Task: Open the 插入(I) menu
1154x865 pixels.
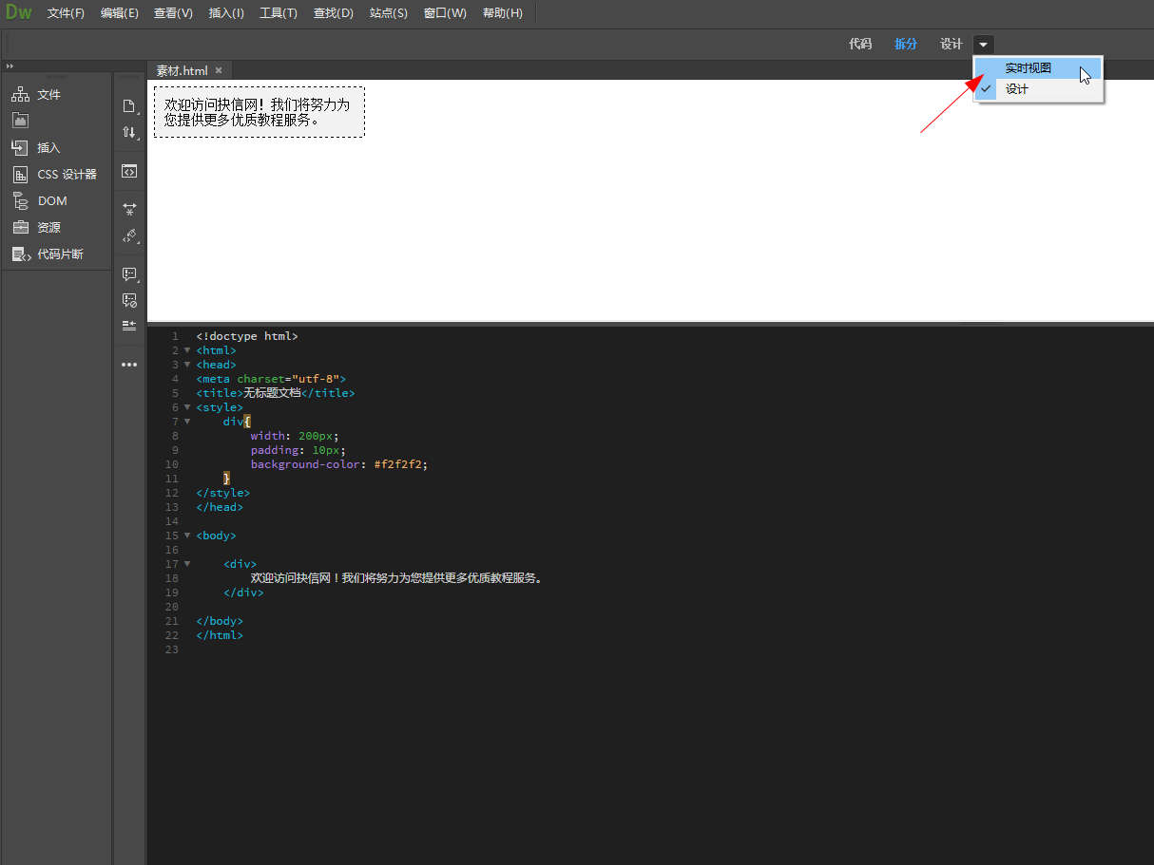Action: (226, 13)
